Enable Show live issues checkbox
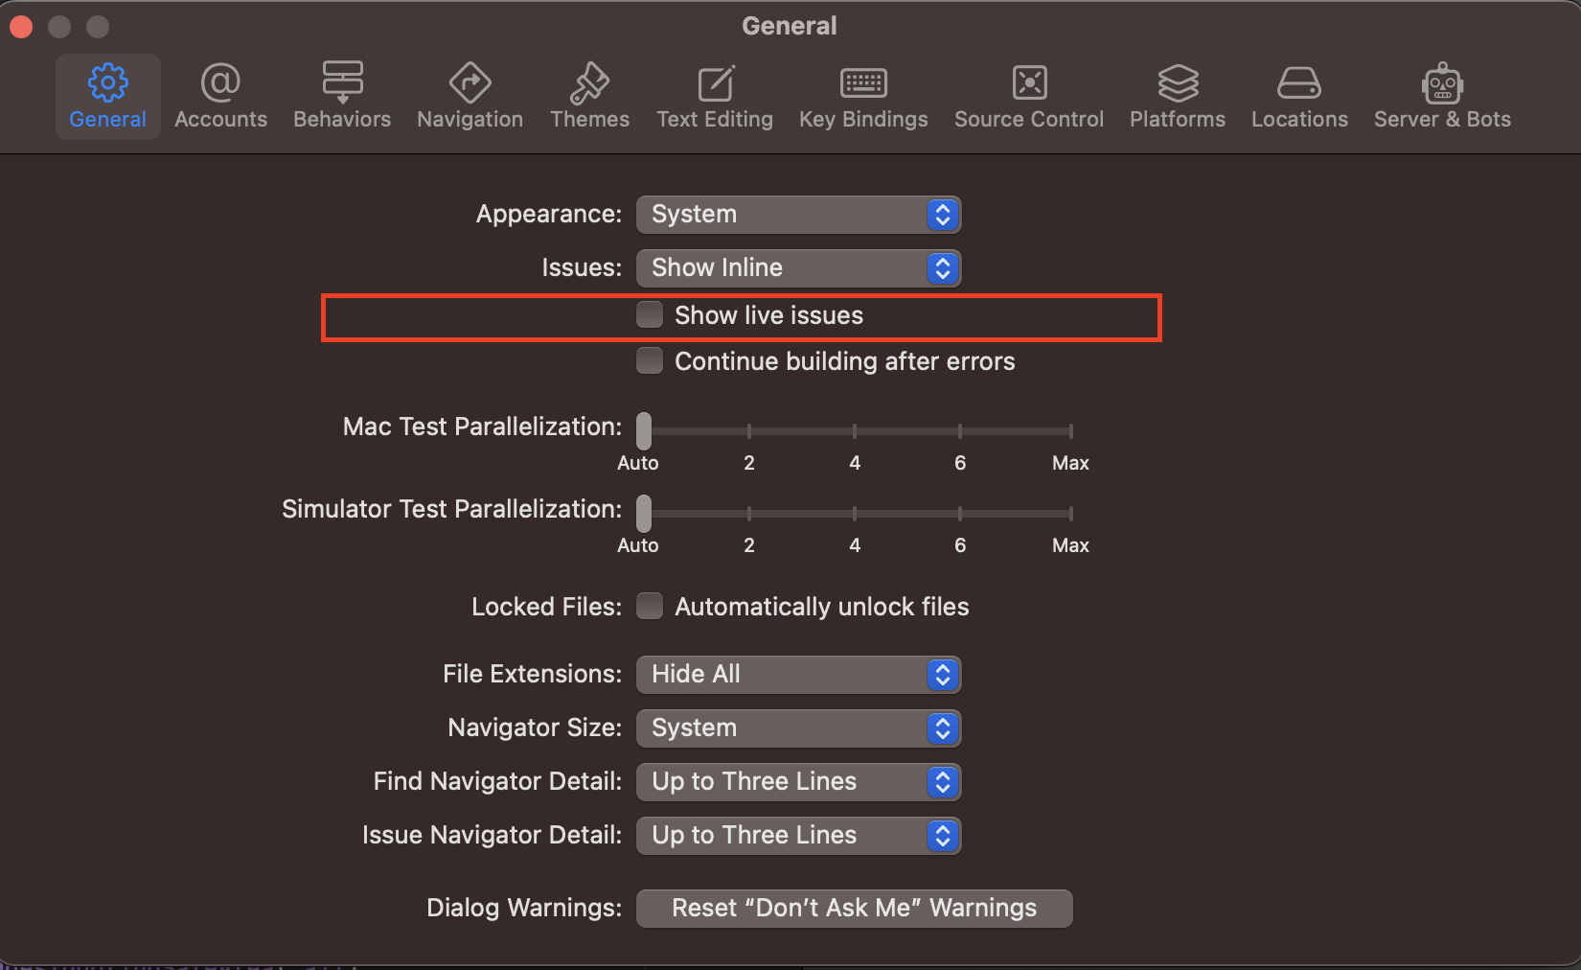The image size is (1581, 970). pyautogui.click(x=650, y=314)
